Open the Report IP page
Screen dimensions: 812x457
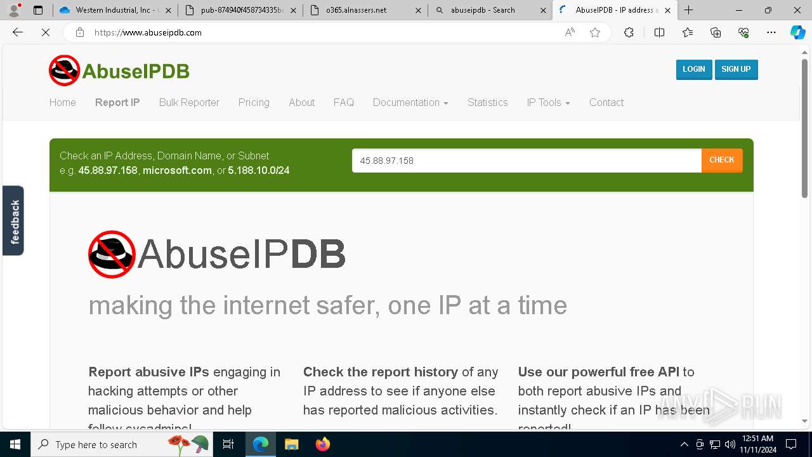click(117, 102)
